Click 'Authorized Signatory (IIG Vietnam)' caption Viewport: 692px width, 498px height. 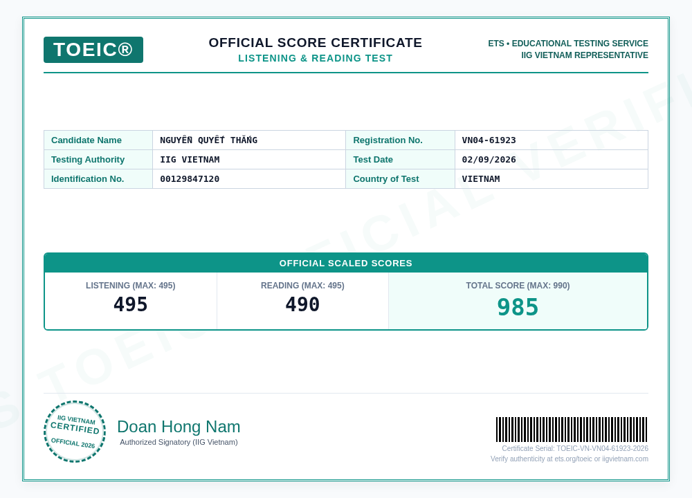179,442
